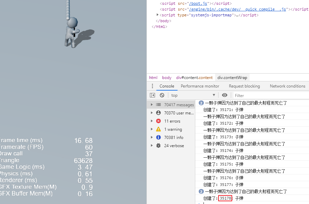This screenshot has height=204, width=309.
Task: Click the Renderer (ms) value 0.55
Action: [85, 181]
